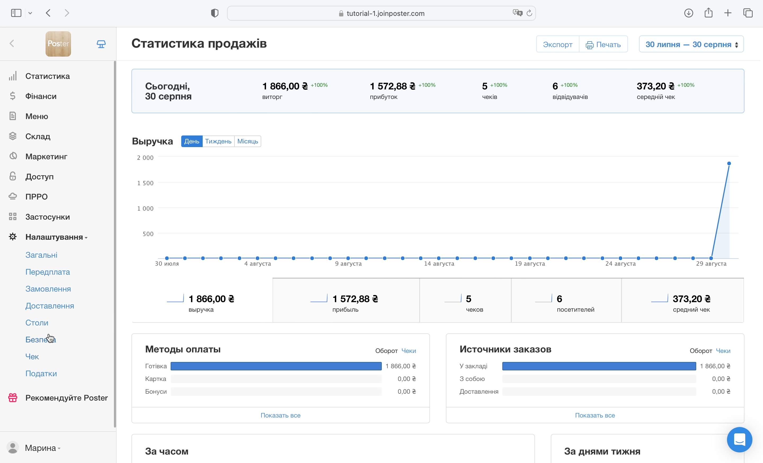Collapse the sidebar with the back chevron
Screen dimensions: 763x463
pos(12,44)
